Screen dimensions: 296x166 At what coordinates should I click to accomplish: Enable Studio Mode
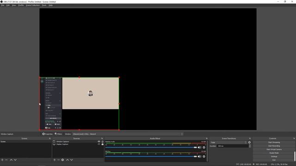[x=273, y=153]
